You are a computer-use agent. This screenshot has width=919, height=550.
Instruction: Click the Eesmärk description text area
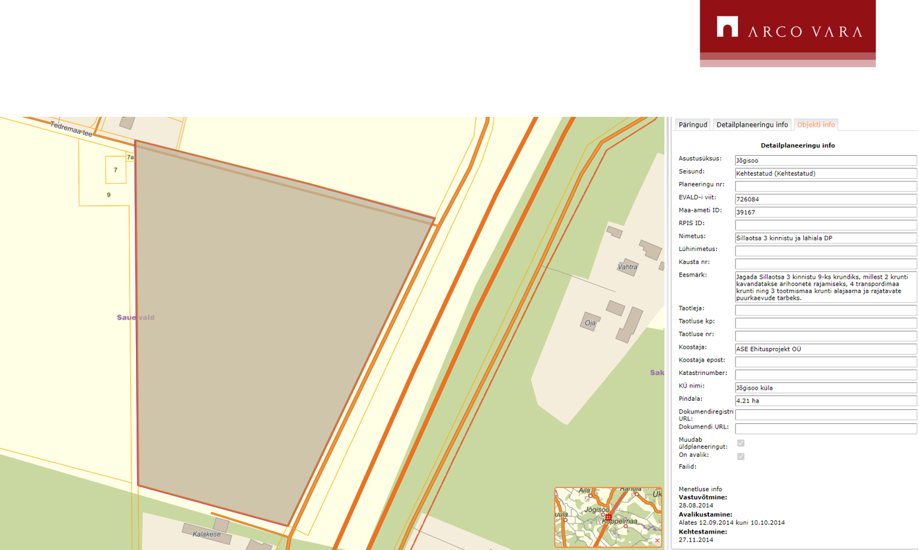point(826,287)
